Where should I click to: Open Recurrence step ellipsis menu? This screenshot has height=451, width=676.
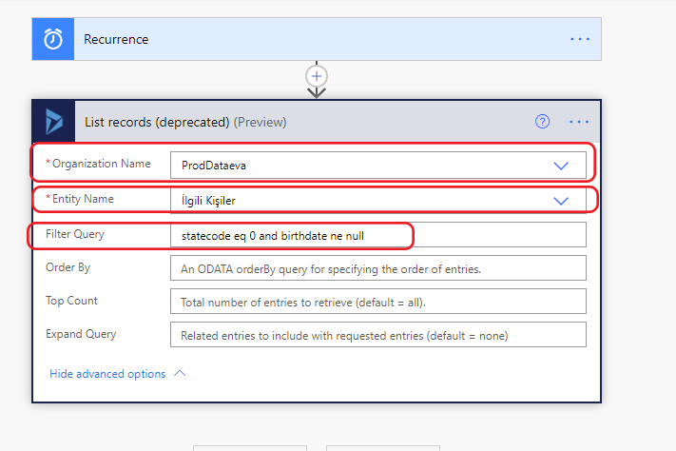click(x=580, y=39)
